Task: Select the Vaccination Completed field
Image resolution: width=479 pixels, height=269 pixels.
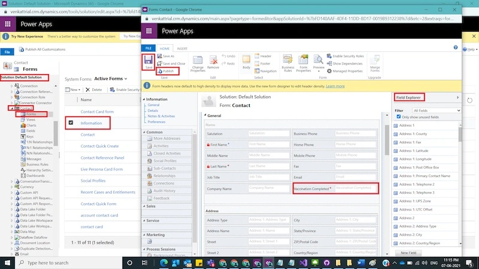Action: [335, 188]
